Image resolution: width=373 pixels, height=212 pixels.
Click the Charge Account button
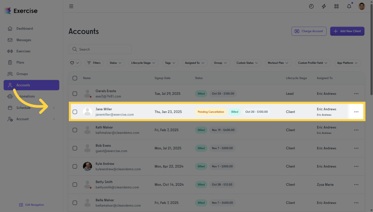pyautogui.click(x=309, y=31)
